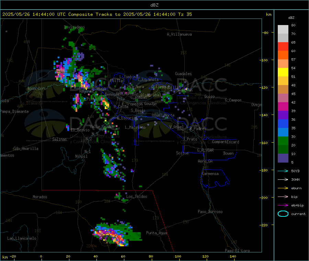
Task: Click the 'R_Padre' map label
Action: [197, 129]
